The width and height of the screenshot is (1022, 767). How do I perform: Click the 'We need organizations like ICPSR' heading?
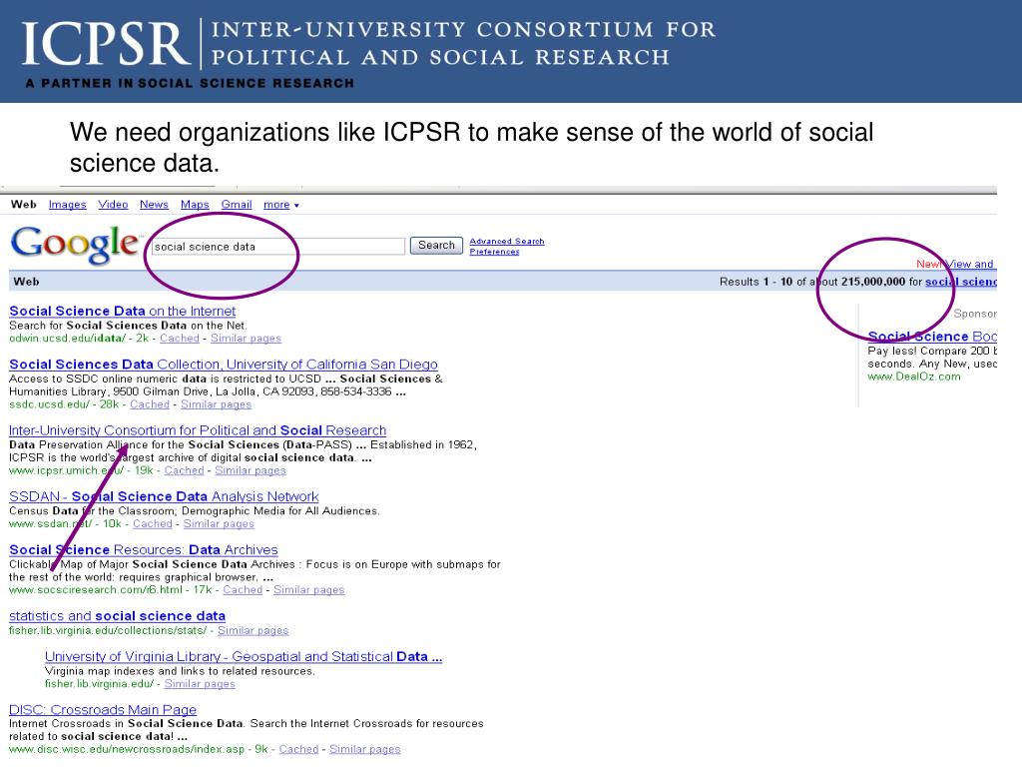(471, 148)
